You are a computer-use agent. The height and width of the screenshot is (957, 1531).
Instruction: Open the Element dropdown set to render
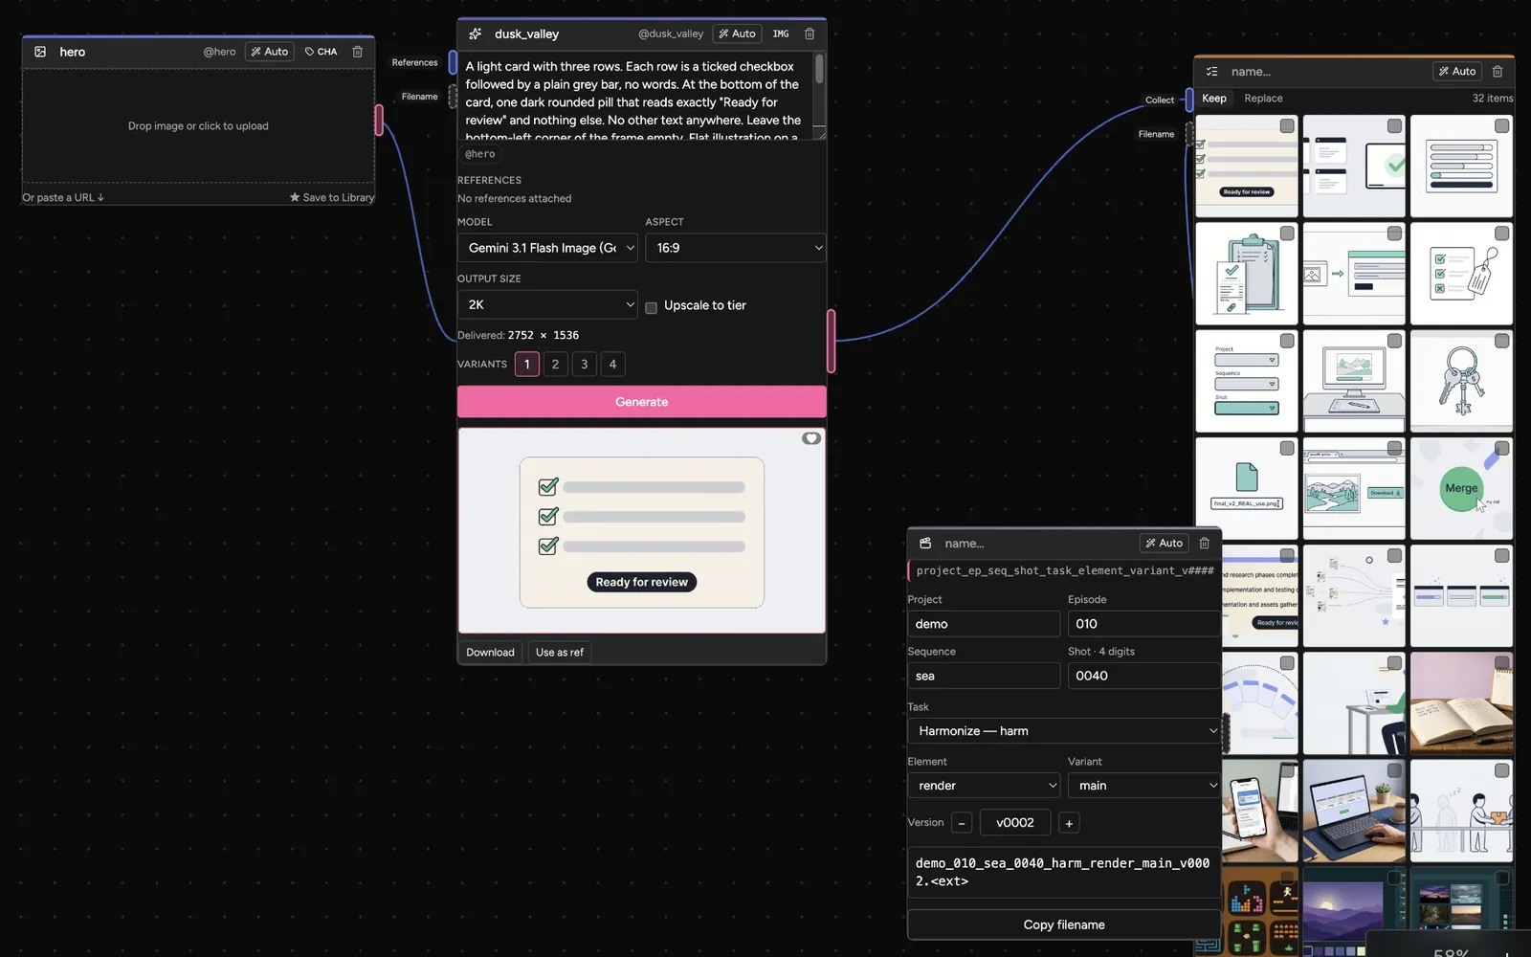pyautogui.click(x=984, y=786)
